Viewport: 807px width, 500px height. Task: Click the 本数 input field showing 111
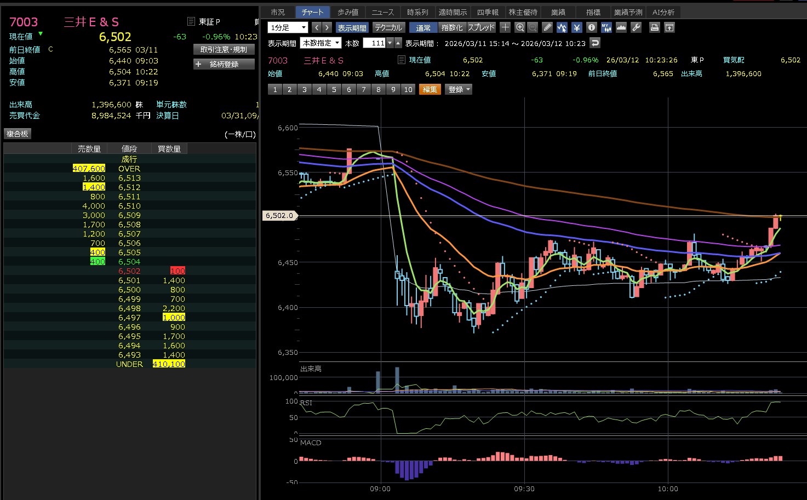click(375, 43)
